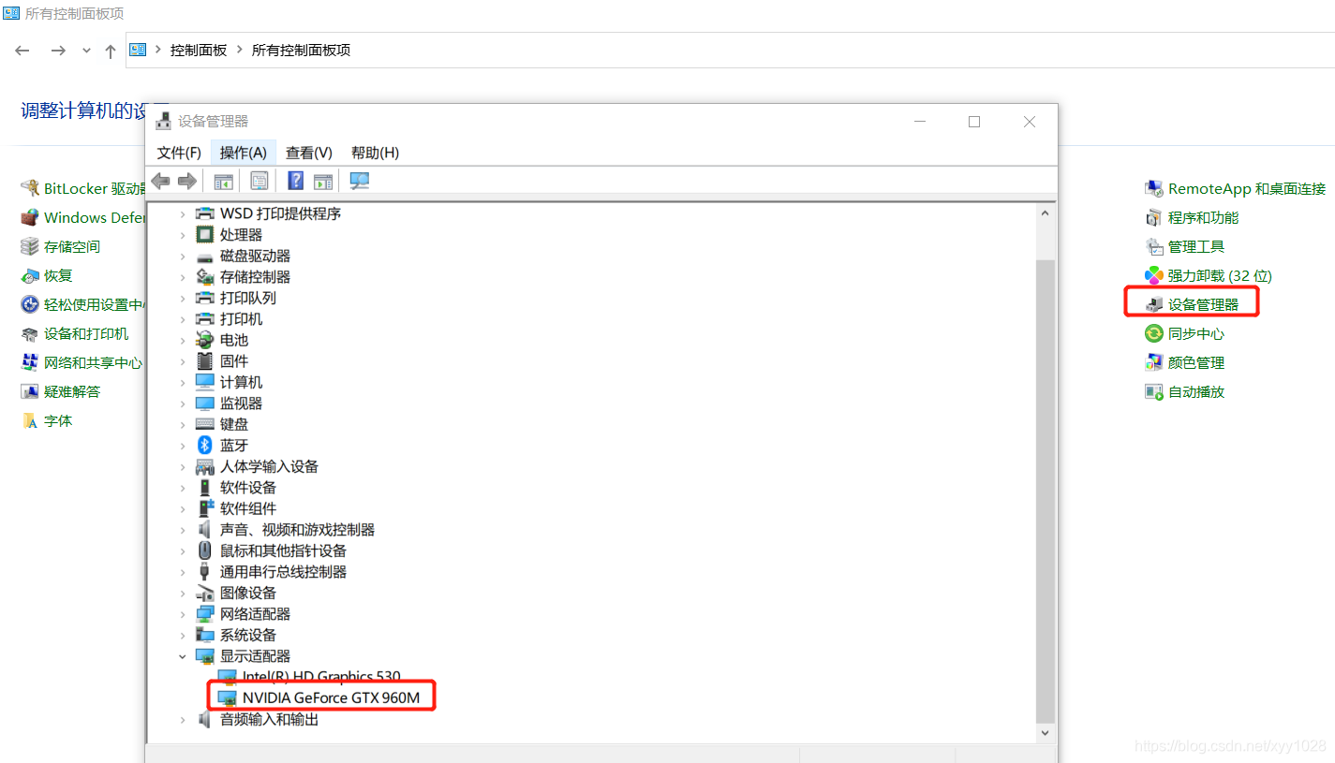Viewport: 1335px width, 763px height.
Task: Click the 强力卸载 colorful icon
Action: pyautogui.click(x=1154, y=276)
